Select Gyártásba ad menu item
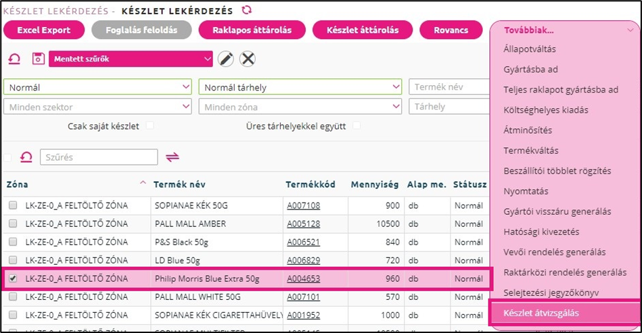 click(x=530, y=70)
